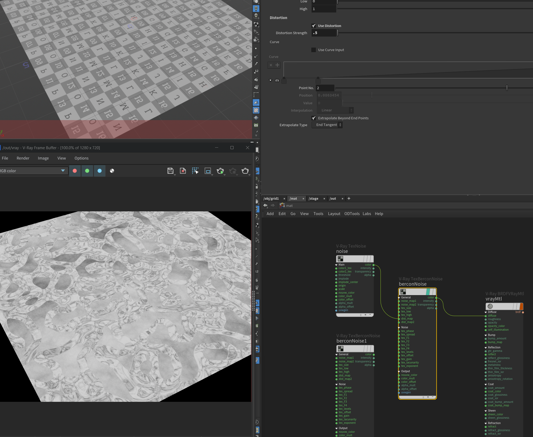Toggle the teal flag on berconNoise node
This screenshot has height=437, width=533.
(428, 292)
